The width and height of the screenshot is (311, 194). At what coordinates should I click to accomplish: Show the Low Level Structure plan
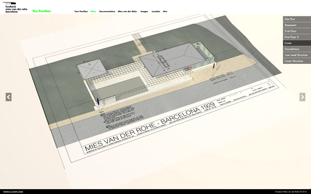[296, 55]
